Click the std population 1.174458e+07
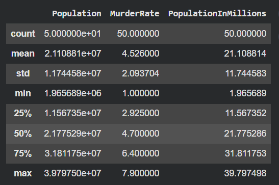Image resolution: width=279 pixels, height=185 pixels. [x=73, y=73]
